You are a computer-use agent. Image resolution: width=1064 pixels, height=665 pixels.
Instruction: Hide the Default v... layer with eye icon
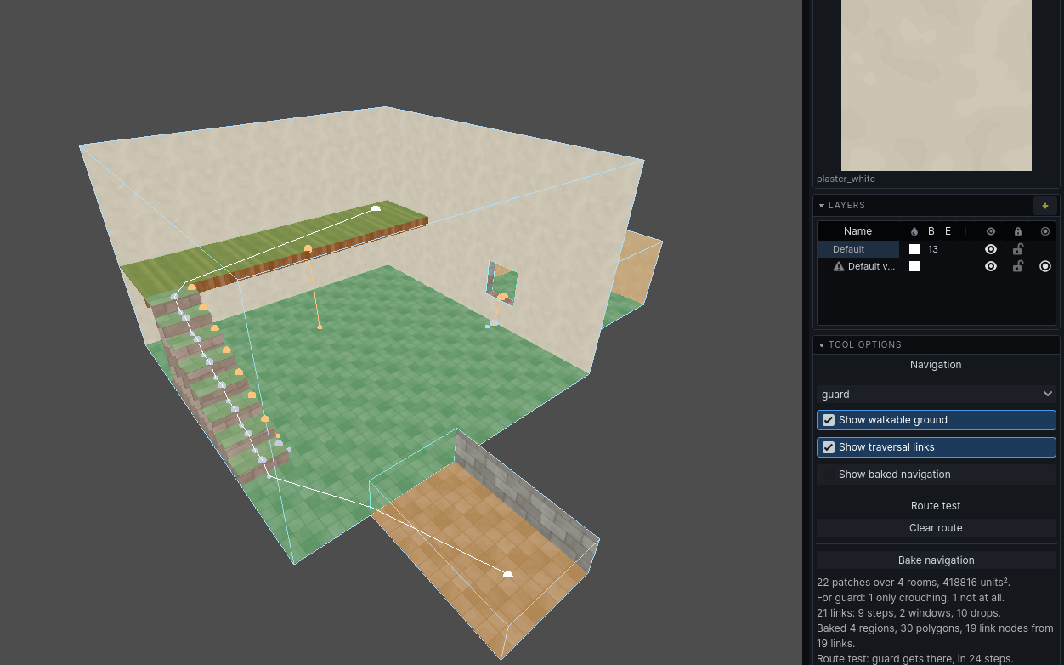tap(991, 266)
